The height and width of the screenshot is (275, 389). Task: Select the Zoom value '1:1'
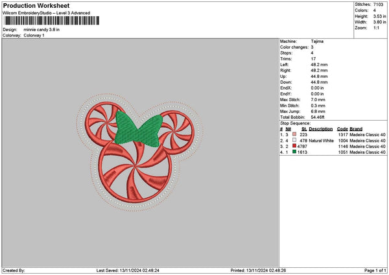point(376,28)
